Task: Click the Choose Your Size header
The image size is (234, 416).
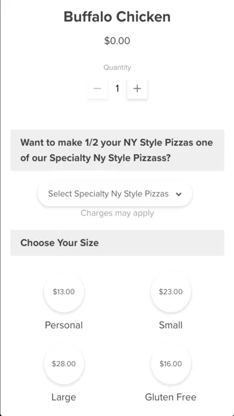Action: [x=118, y=243]
